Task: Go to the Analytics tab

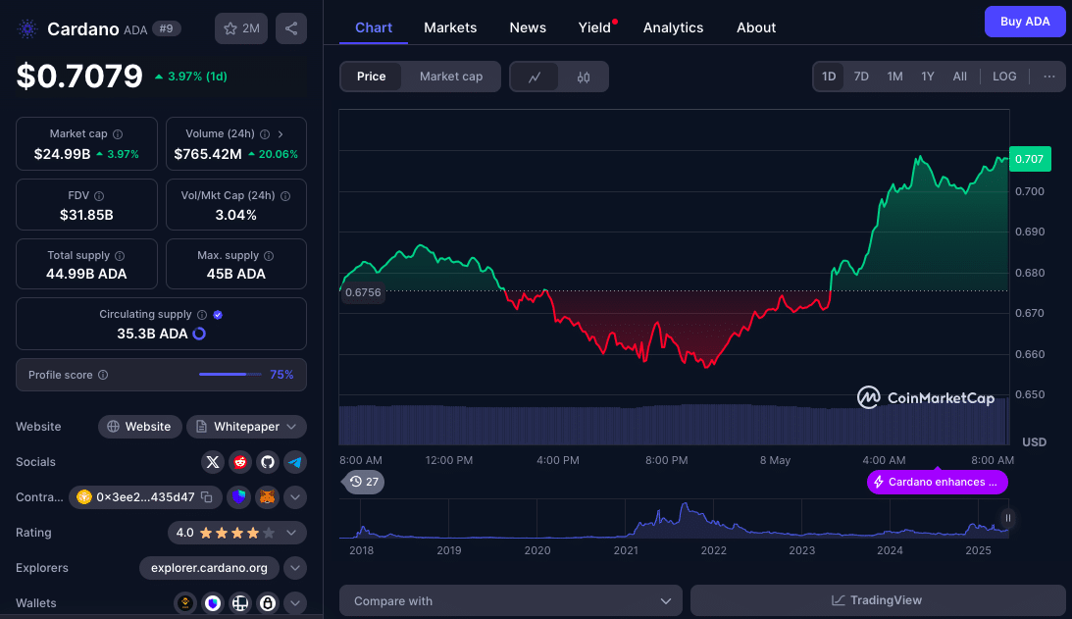Action: click(673, 27)
